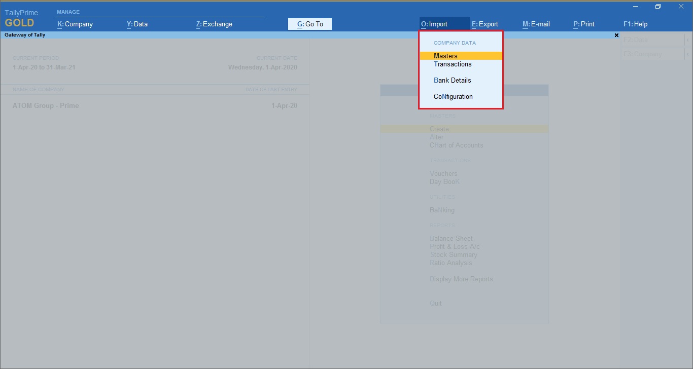This screenshot has height=369, width=693.
Task: Open the O: Import top menu
Action: [x=444, y=24]
